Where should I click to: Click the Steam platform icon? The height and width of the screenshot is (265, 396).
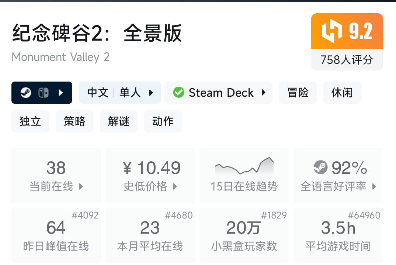click(25, 93)
